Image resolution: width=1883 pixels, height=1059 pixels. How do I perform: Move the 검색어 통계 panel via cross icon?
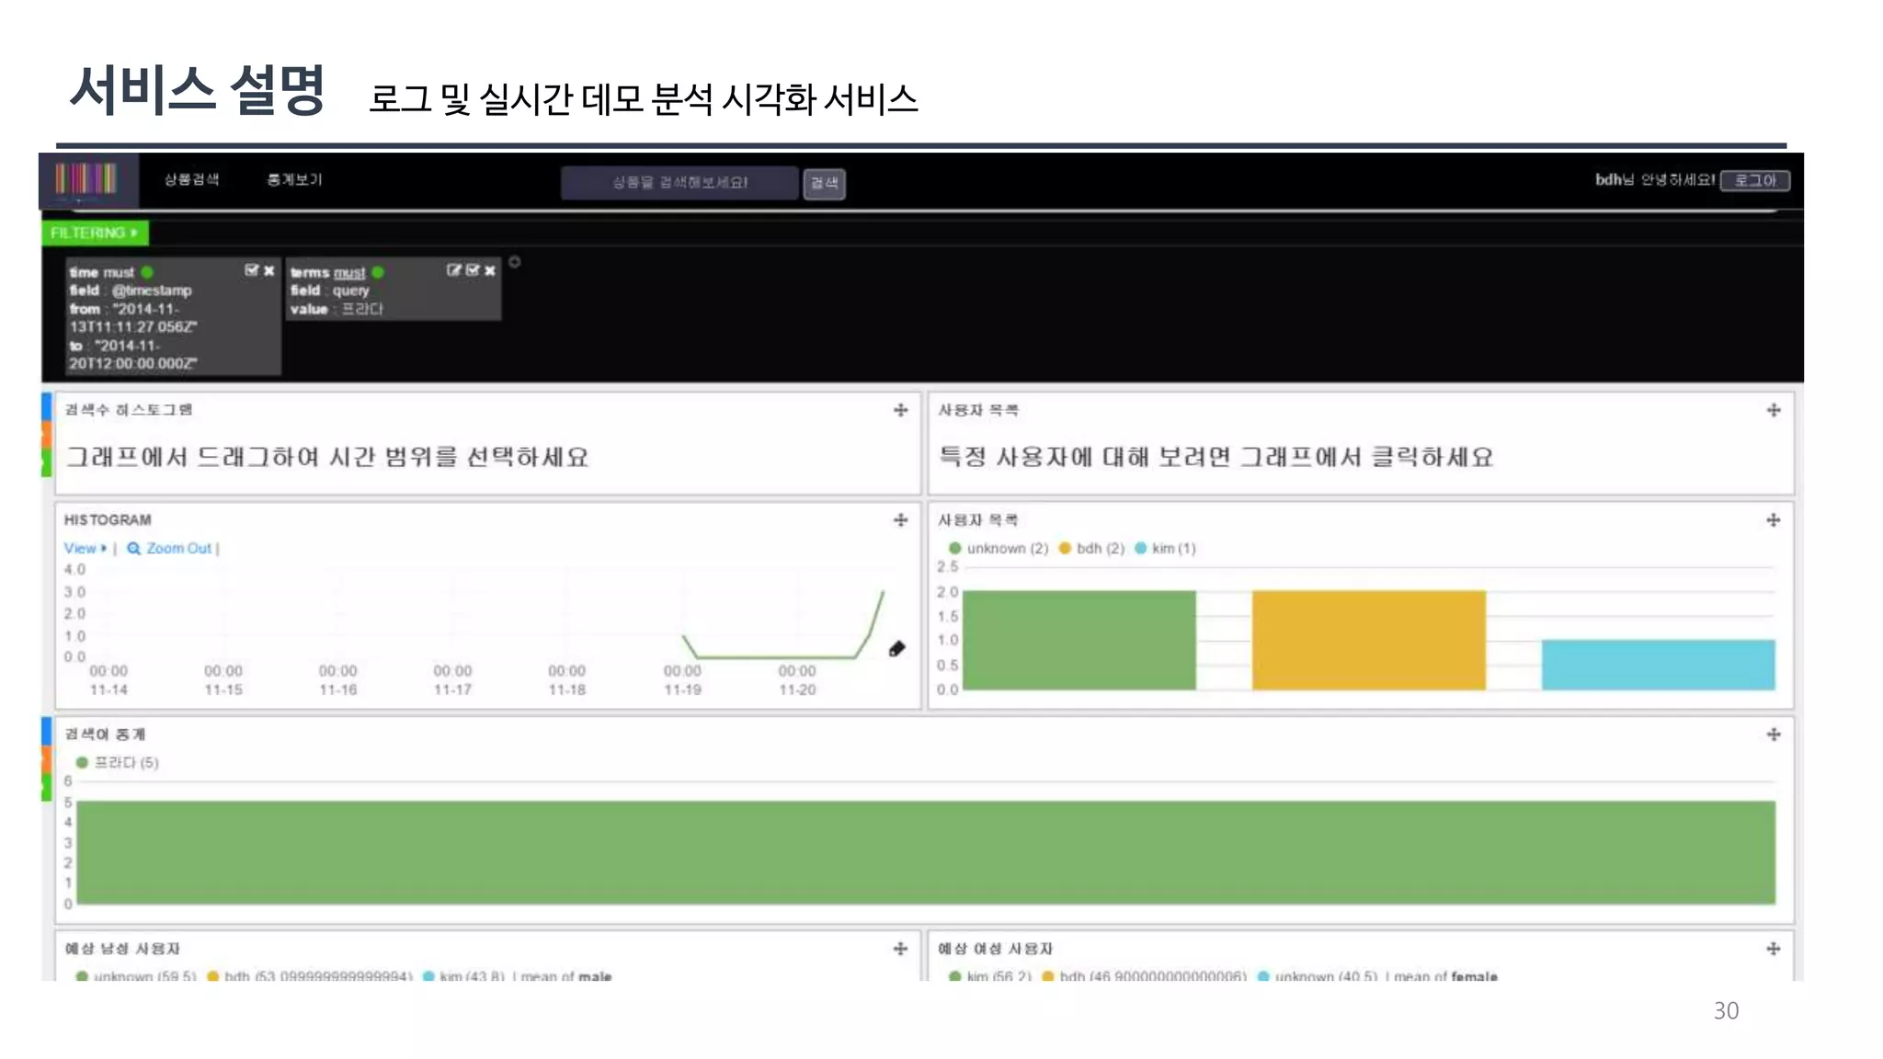point(1774,734)
